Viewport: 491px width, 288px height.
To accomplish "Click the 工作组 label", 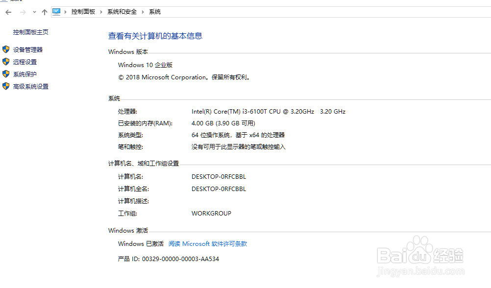I will tap(127, 213).
